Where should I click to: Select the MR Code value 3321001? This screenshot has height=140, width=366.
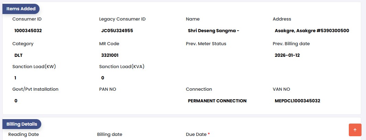point(110,55)
